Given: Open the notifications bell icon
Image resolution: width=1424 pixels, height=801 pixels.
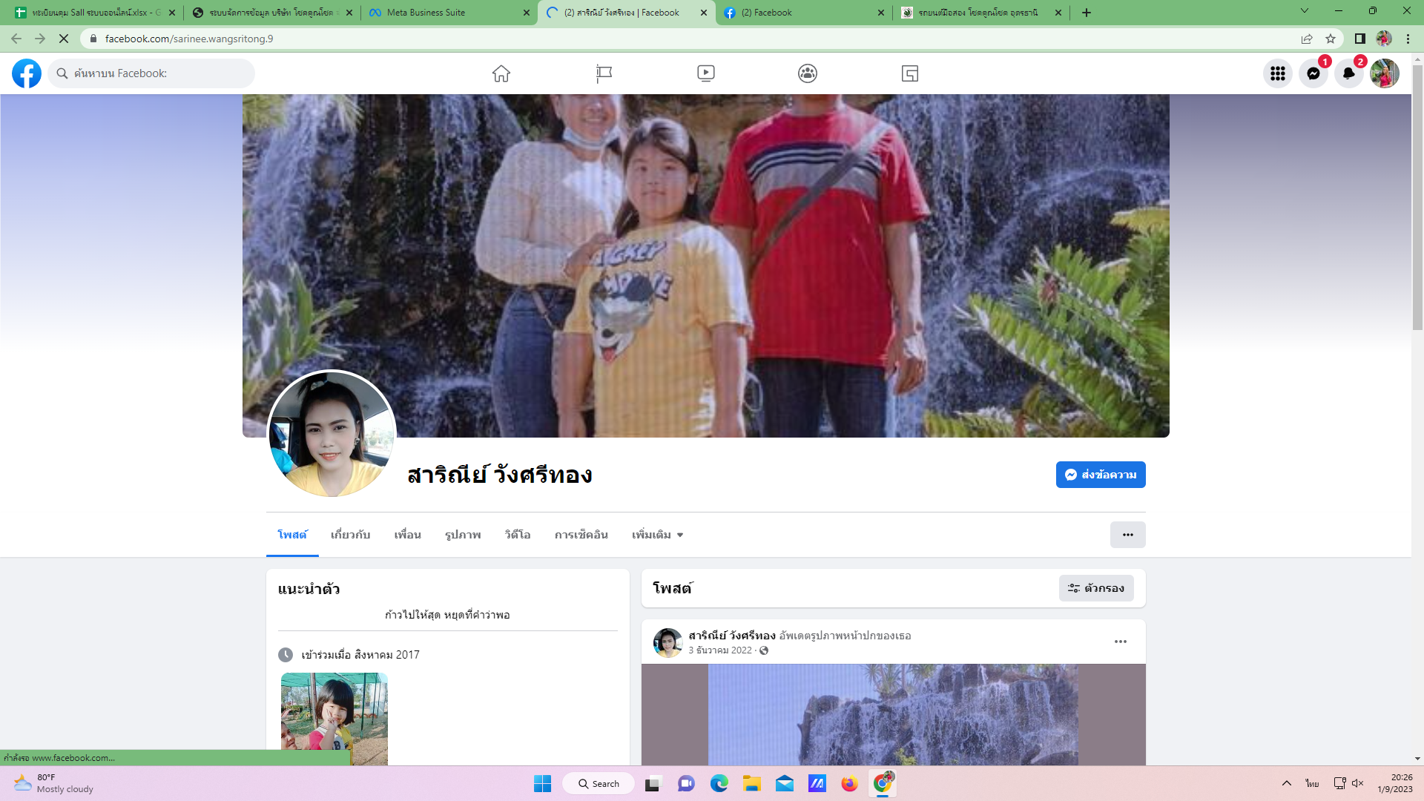Looking at the screenshot, I should tap(1348, 73).
